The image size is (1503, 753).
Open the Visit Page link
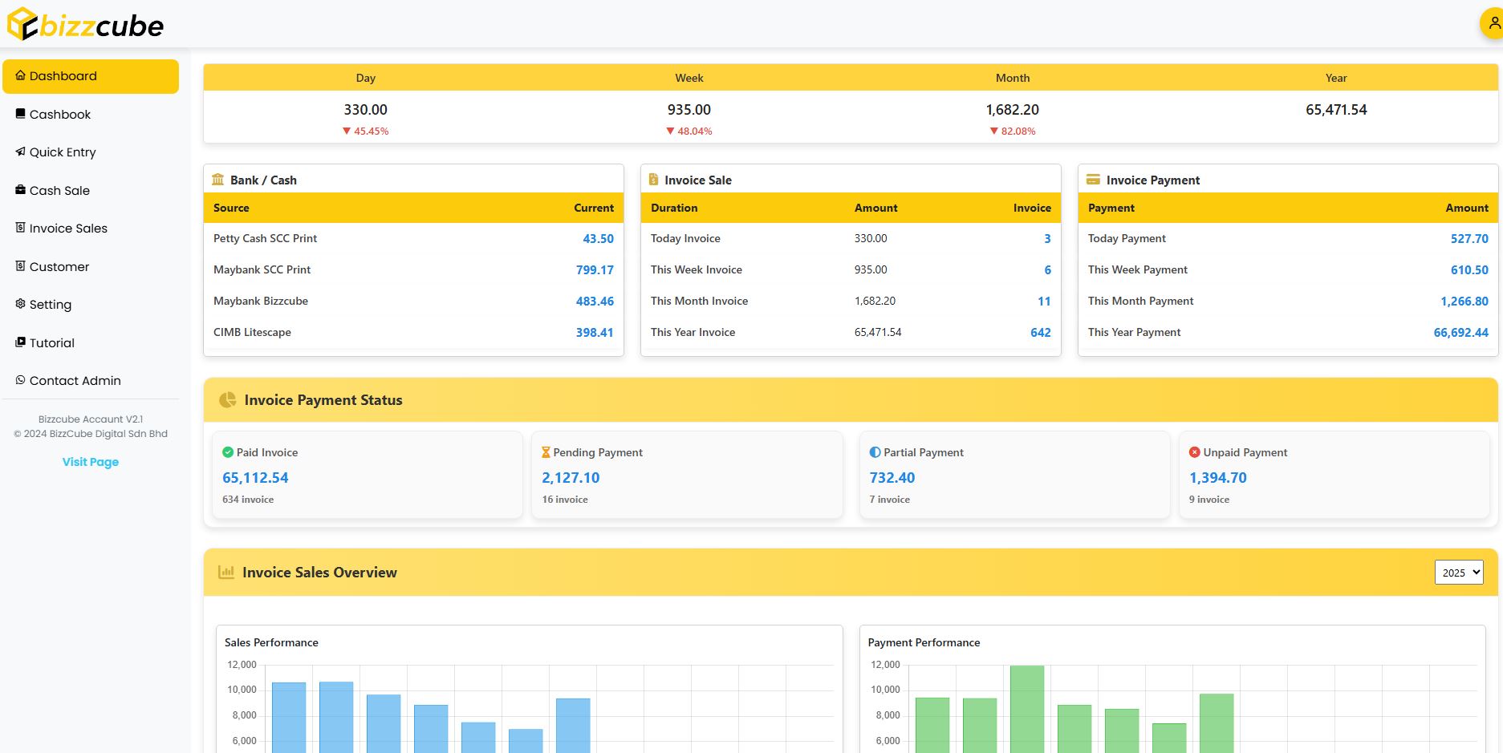tap(91, 462)
